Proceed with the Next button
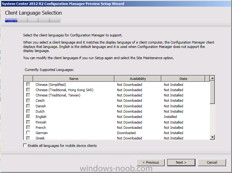This screenshot has height=173, width=232. point(181,162)
